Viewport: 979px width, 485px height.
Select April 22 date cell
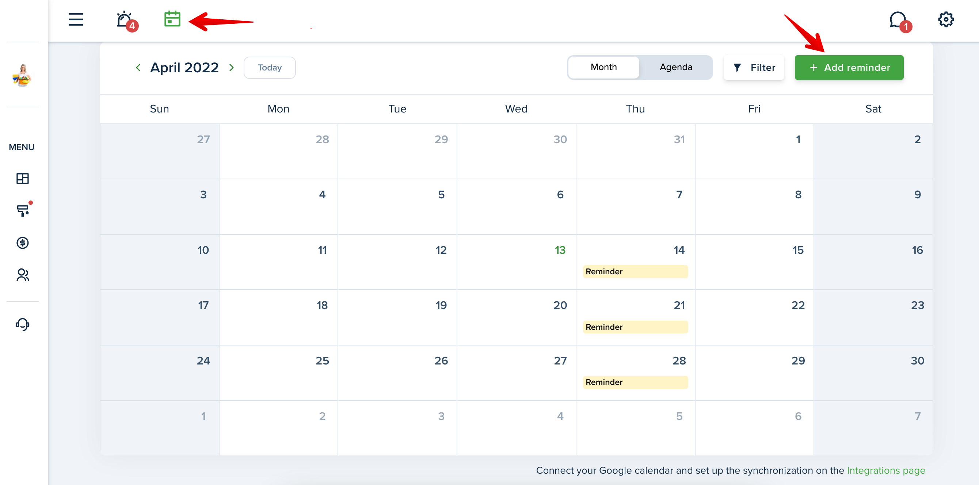tap(754, 317)
